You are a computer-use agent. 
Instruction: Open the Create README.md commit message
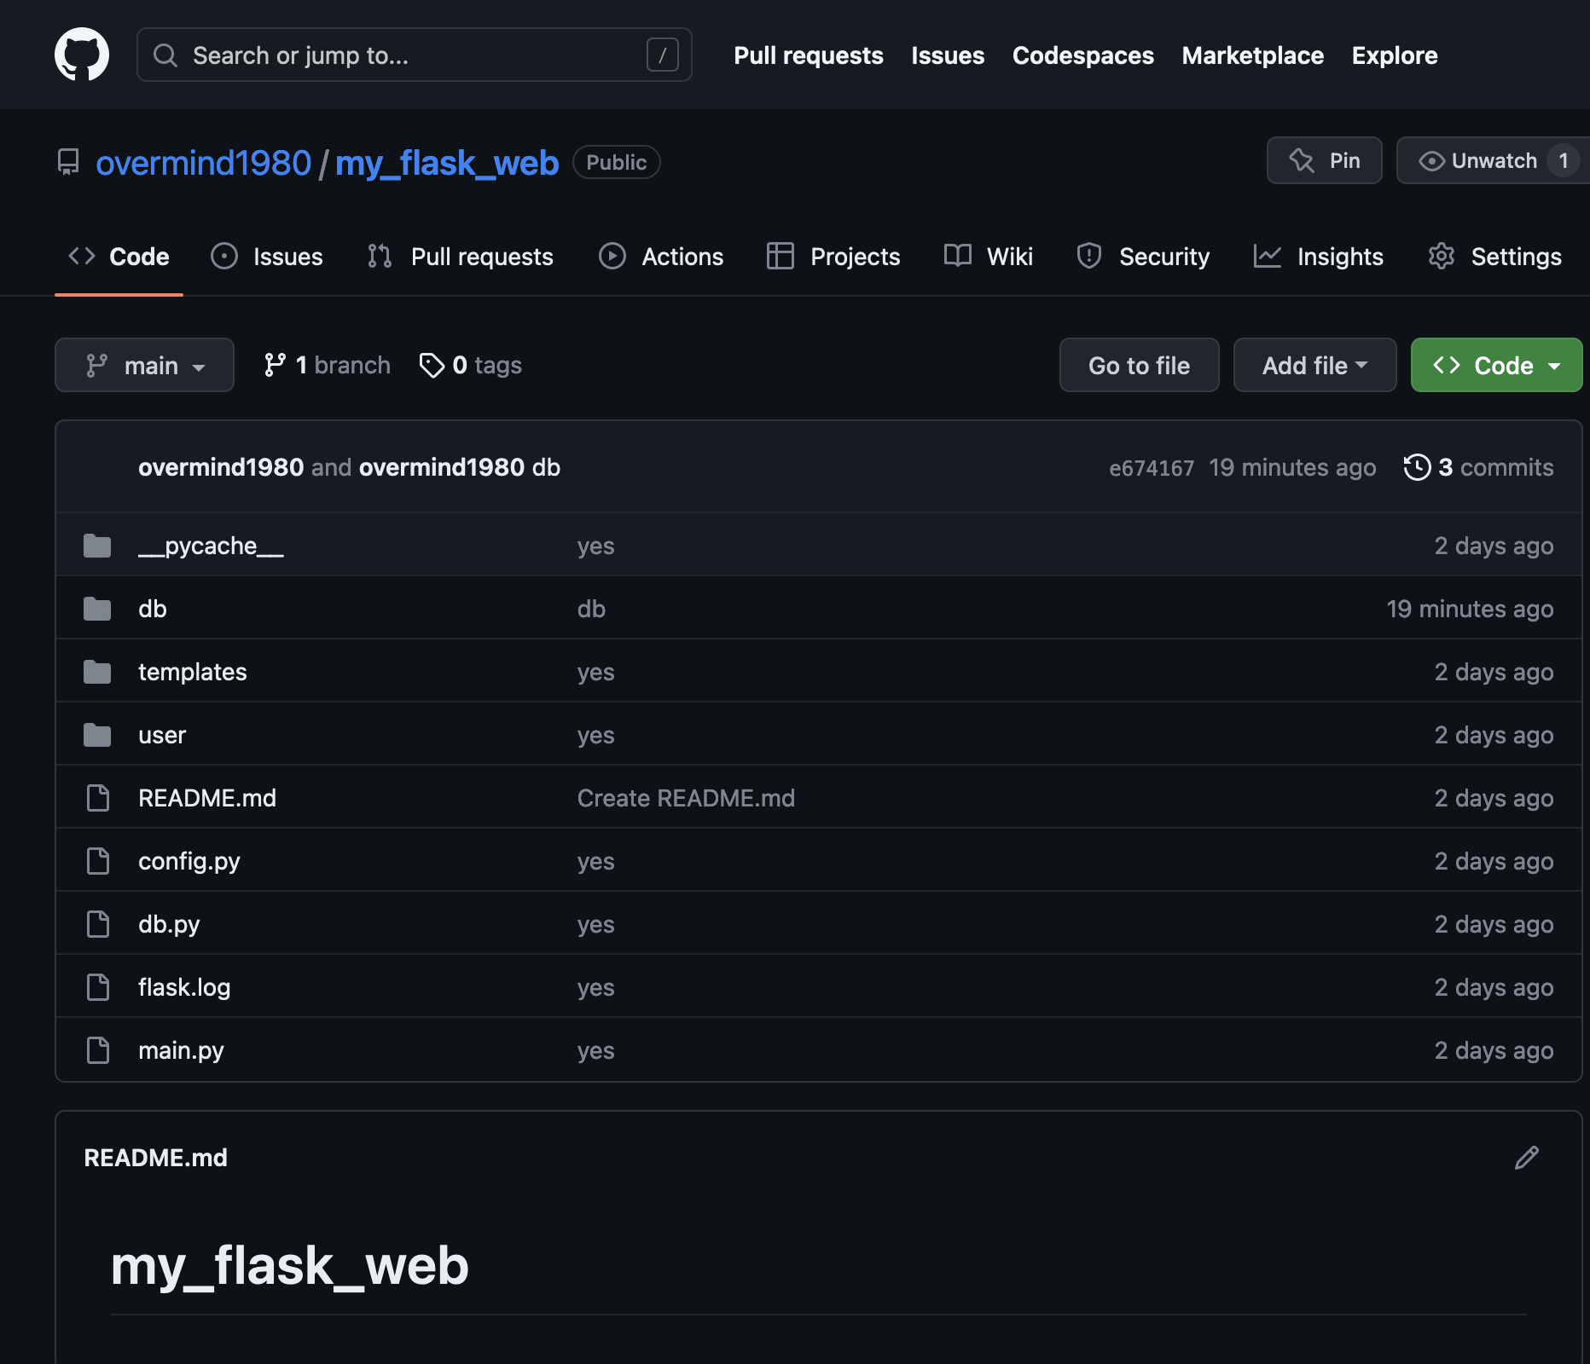click(x=686, y=798)
